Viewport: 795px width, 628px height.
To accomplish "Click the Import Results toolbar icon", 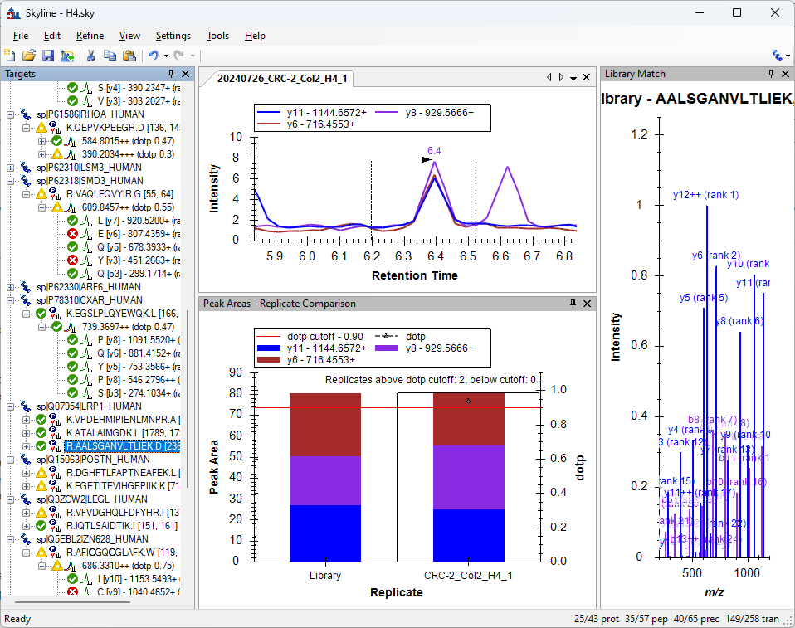I will [67, 56].
